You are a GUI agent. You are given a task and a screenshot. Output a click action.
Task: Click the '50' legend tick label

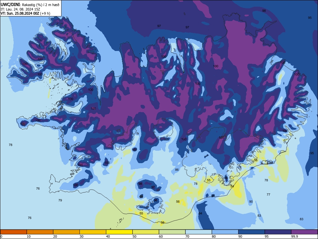pyautogui.click(x=134, y=236)
